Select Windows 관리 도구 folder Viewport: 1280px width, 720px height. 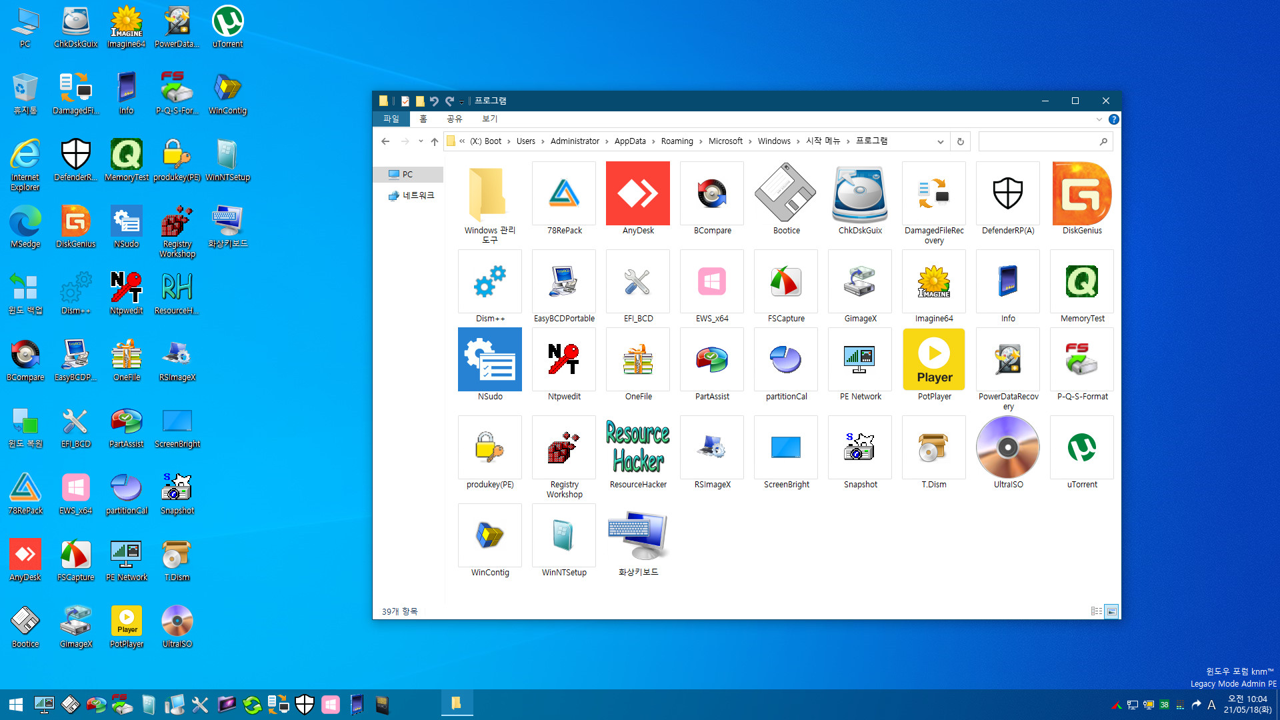click(x=490, y=203)
